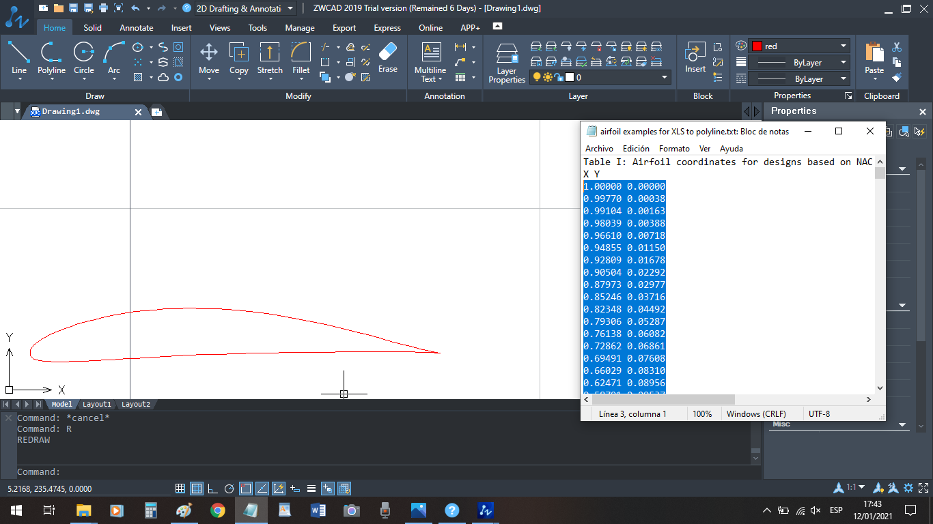
Task: Toggle layer 0 on/off lightbulb
Action: click(537, 78)
